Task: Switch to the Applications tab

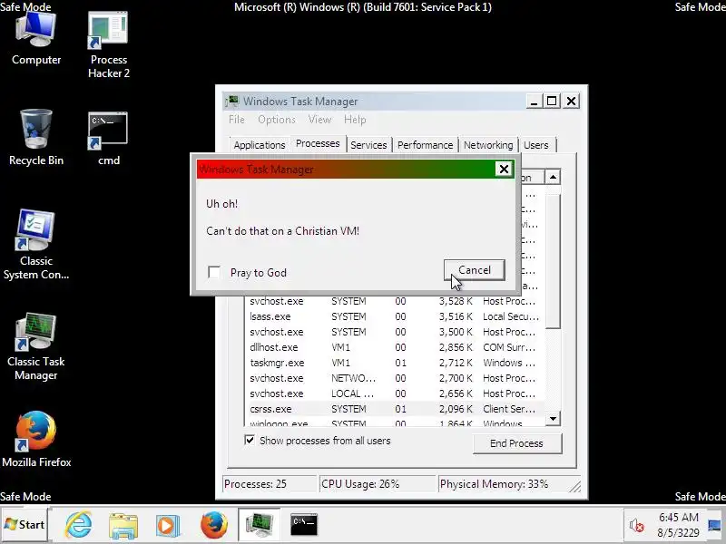Action: (x=260, y=145)
